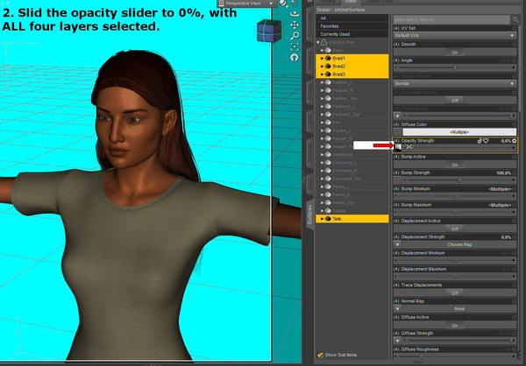Click the Opacity Strength slider
Image resolution: width=526 pixels, height=366 pixels.
coord(459,147)
